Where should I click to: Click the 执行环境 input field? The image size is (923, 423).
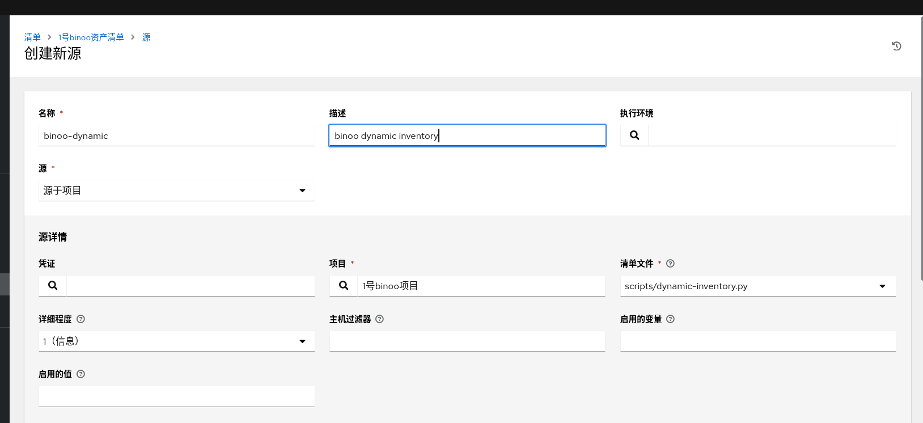click(772, 136)
